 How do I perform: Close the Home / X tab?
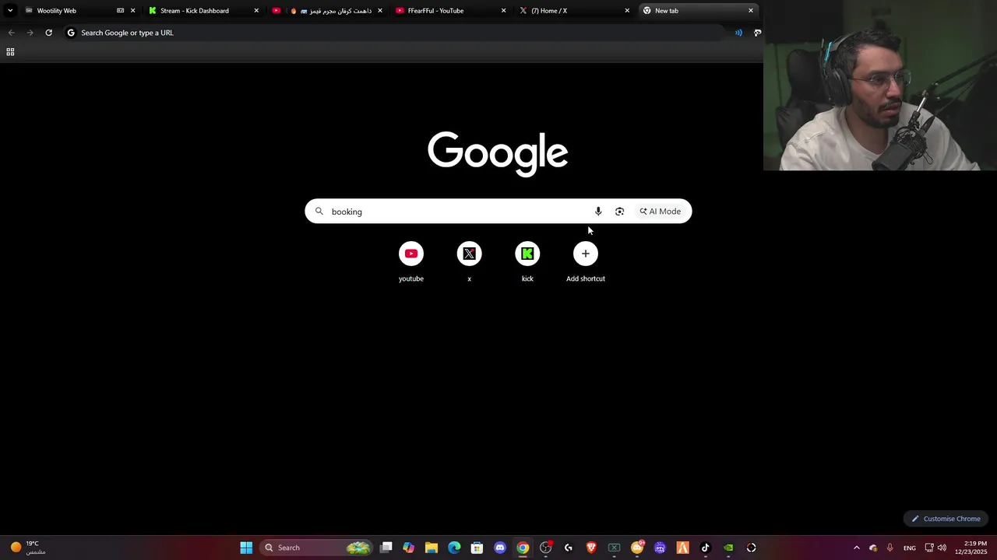pos(627,11)
